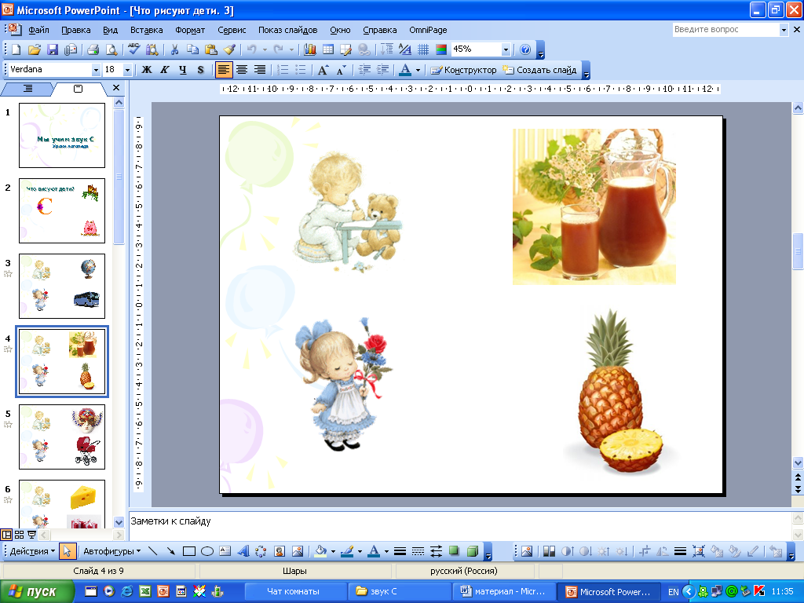Screen dimensions: 804x603
Task: Open PowerPoint help question-mark icon
Action: (525, 49)
